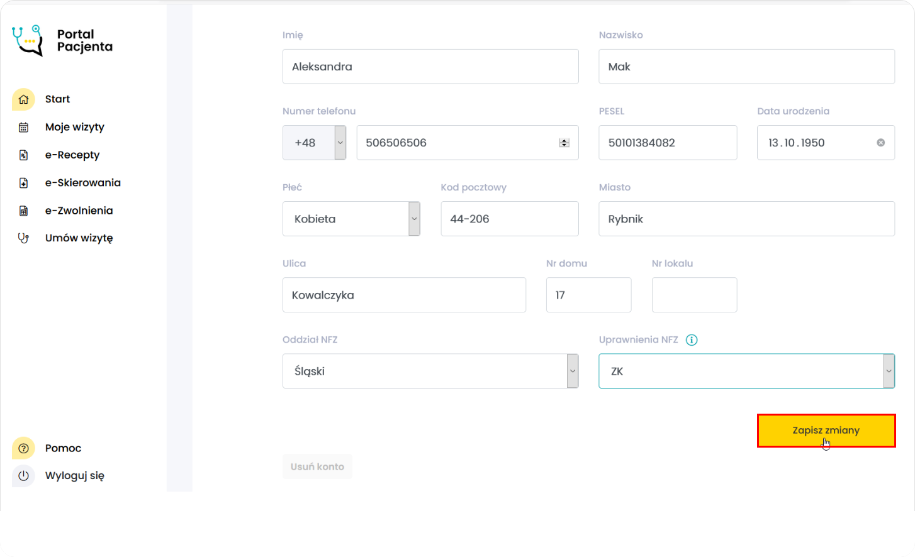Click the Usuń konto button

tap(317, 466)
